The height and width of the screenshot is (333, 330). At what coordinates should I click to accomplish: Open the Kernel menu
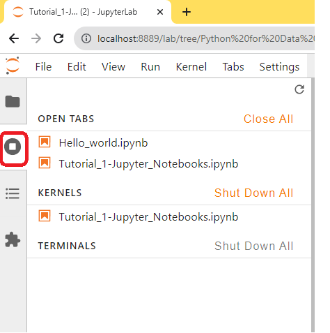point(191,67)
